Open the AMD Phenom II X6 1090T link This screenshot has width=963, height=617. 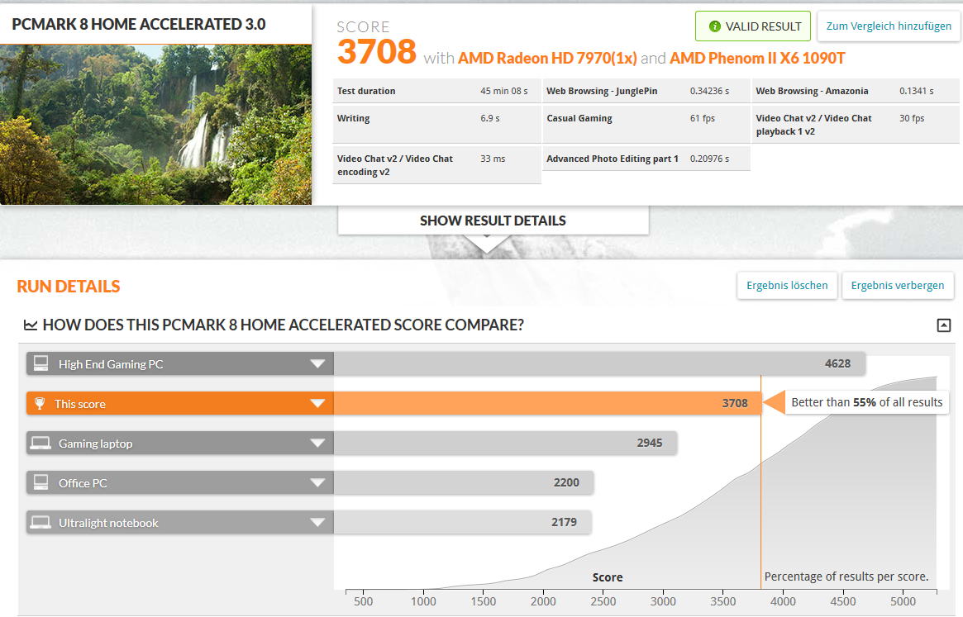757,59
